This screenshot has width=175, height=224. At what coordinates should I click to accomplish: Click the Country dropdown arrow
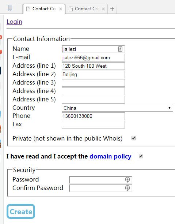(170, 108)
